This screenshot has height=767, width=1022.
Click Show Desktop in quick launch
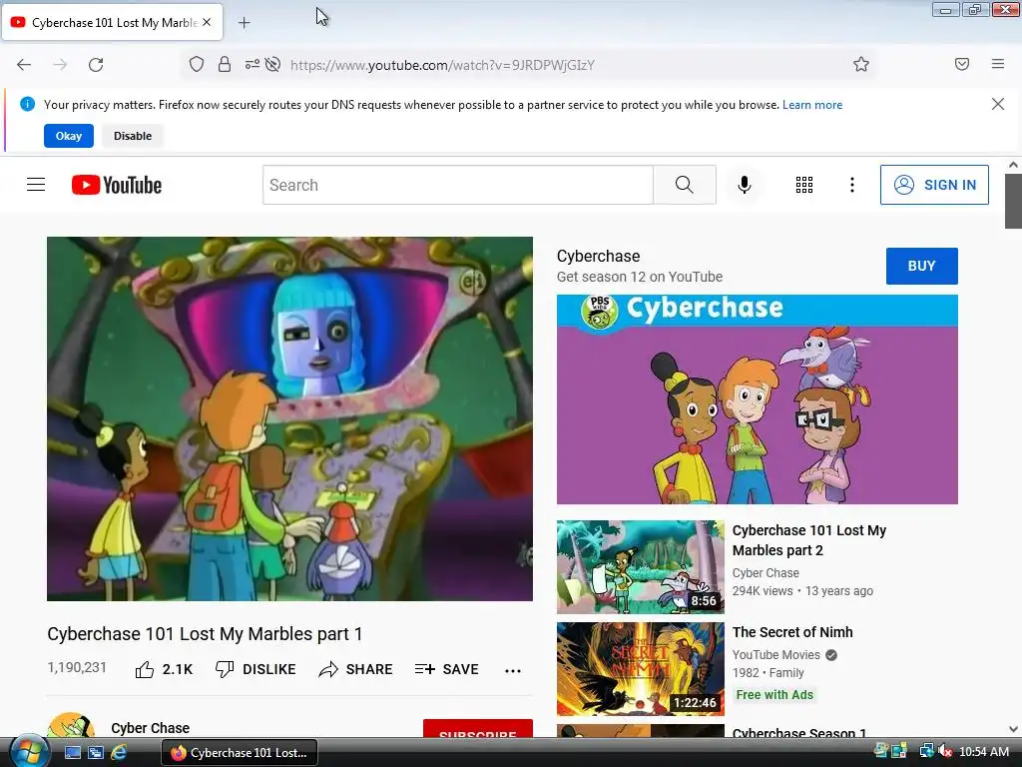(x=72, y=753)
